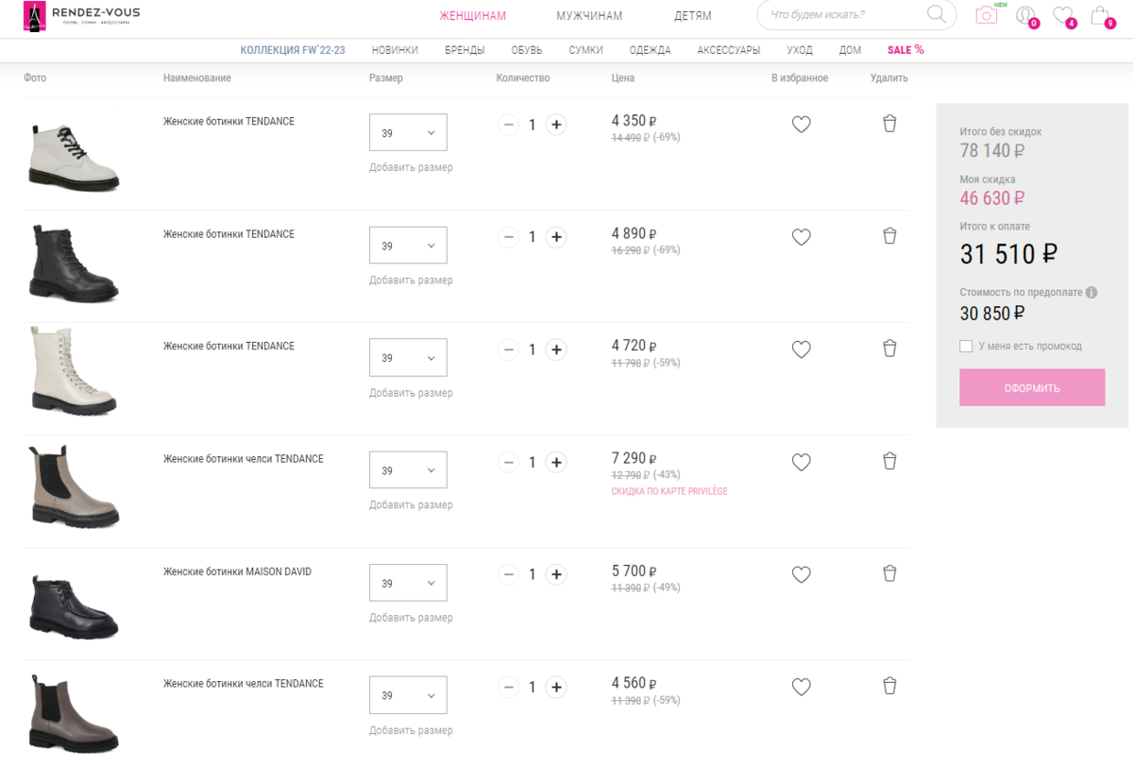
Task: Open MAISON DAVID black boots thumbnail
Action: tap(74, 606)
